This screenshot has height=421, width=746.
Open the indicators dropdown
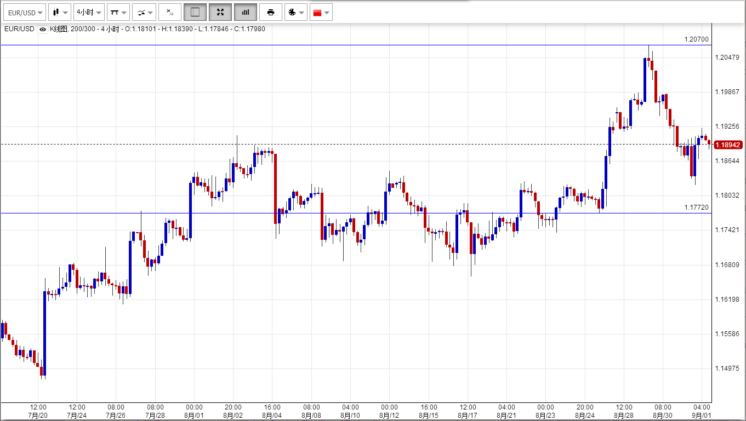click(145, 12)
